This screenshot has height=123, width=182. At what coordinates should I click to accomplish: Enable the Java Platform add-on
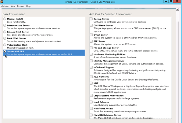[x=91, y=77]
